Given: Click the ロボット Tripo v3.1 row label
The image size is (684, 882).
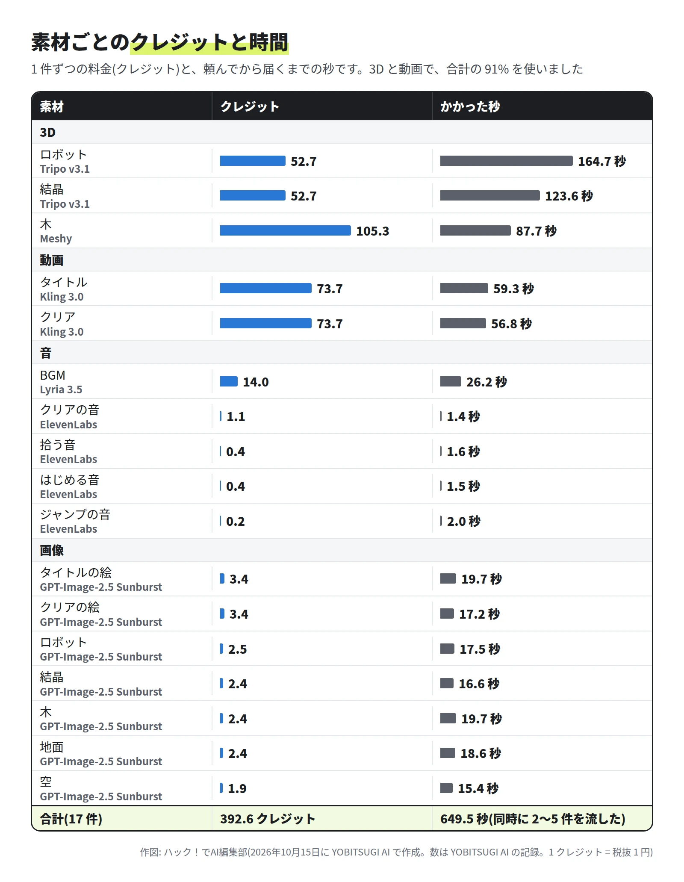Looking at the screenshot, I should pyautogui.click(x=65, y=161).
